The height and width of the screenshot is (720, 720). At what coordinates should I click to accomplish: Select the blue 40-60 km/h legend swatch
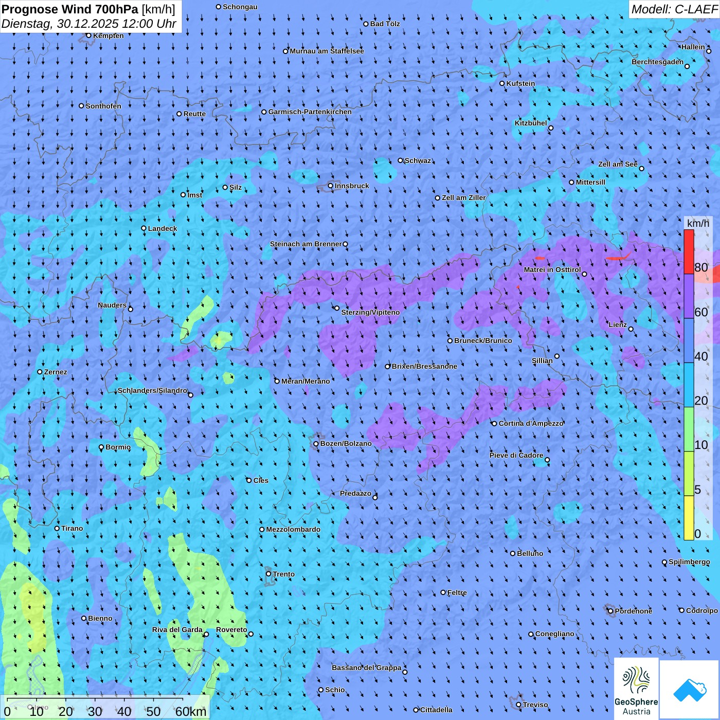[x=689, y=340]
